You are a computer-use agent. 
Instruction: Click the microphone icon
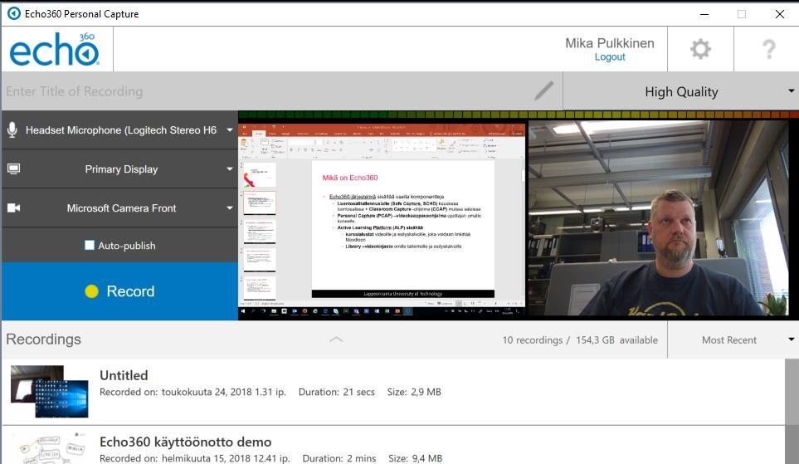(12, 130)
